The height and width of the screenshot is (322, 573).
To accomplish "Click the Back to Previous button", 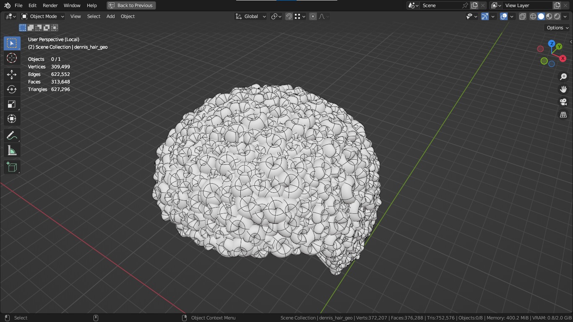I will (131, 5).
